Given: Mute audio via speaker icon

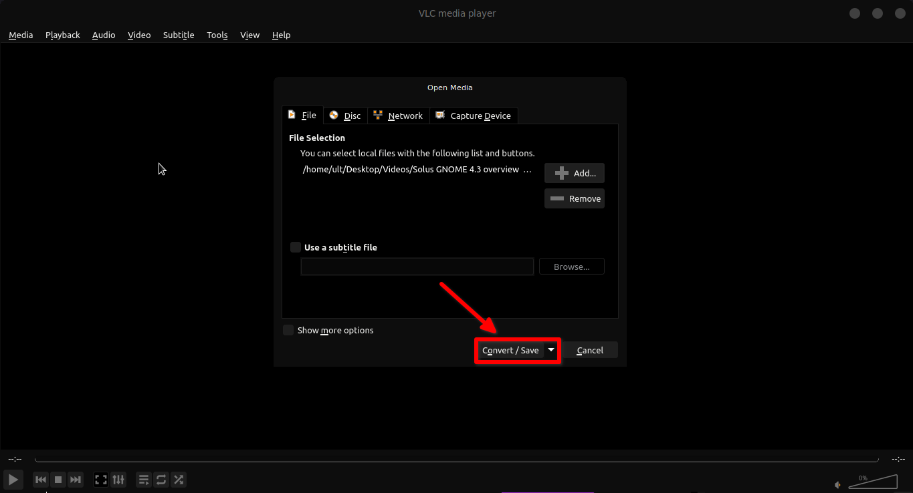Looking at the screenshot, I should (838, 484).
